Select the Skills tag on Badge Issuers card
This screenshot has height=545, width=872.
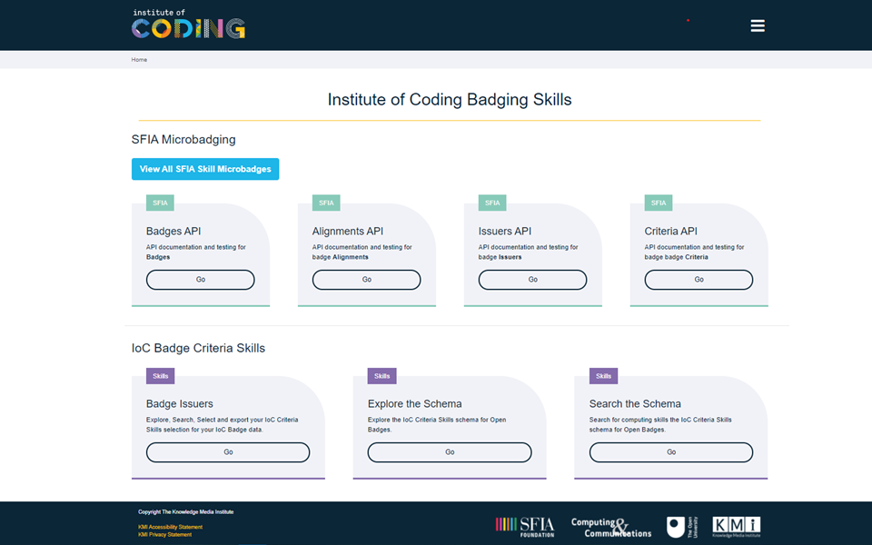160,375
